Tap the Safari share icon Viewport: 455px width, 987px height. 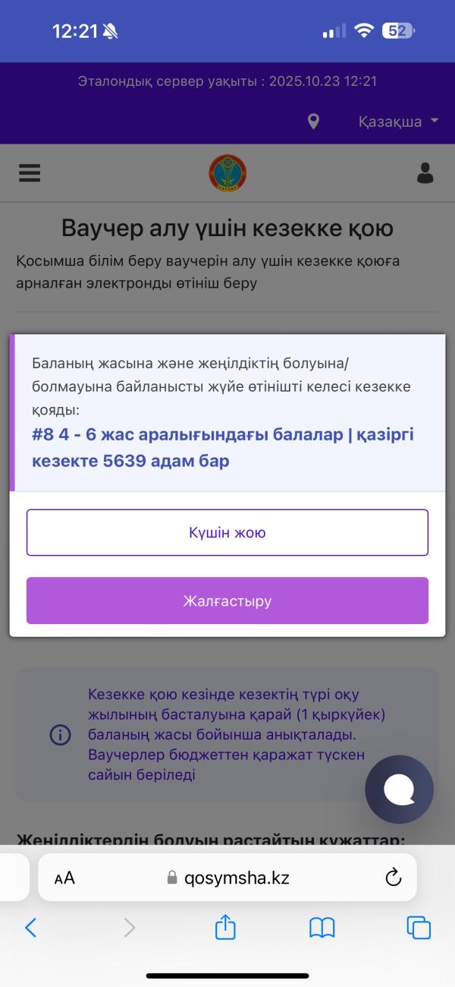(x=226, y=927)
